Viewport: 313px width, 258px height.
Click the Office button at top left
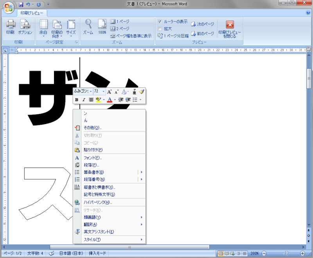click(8, 7)
